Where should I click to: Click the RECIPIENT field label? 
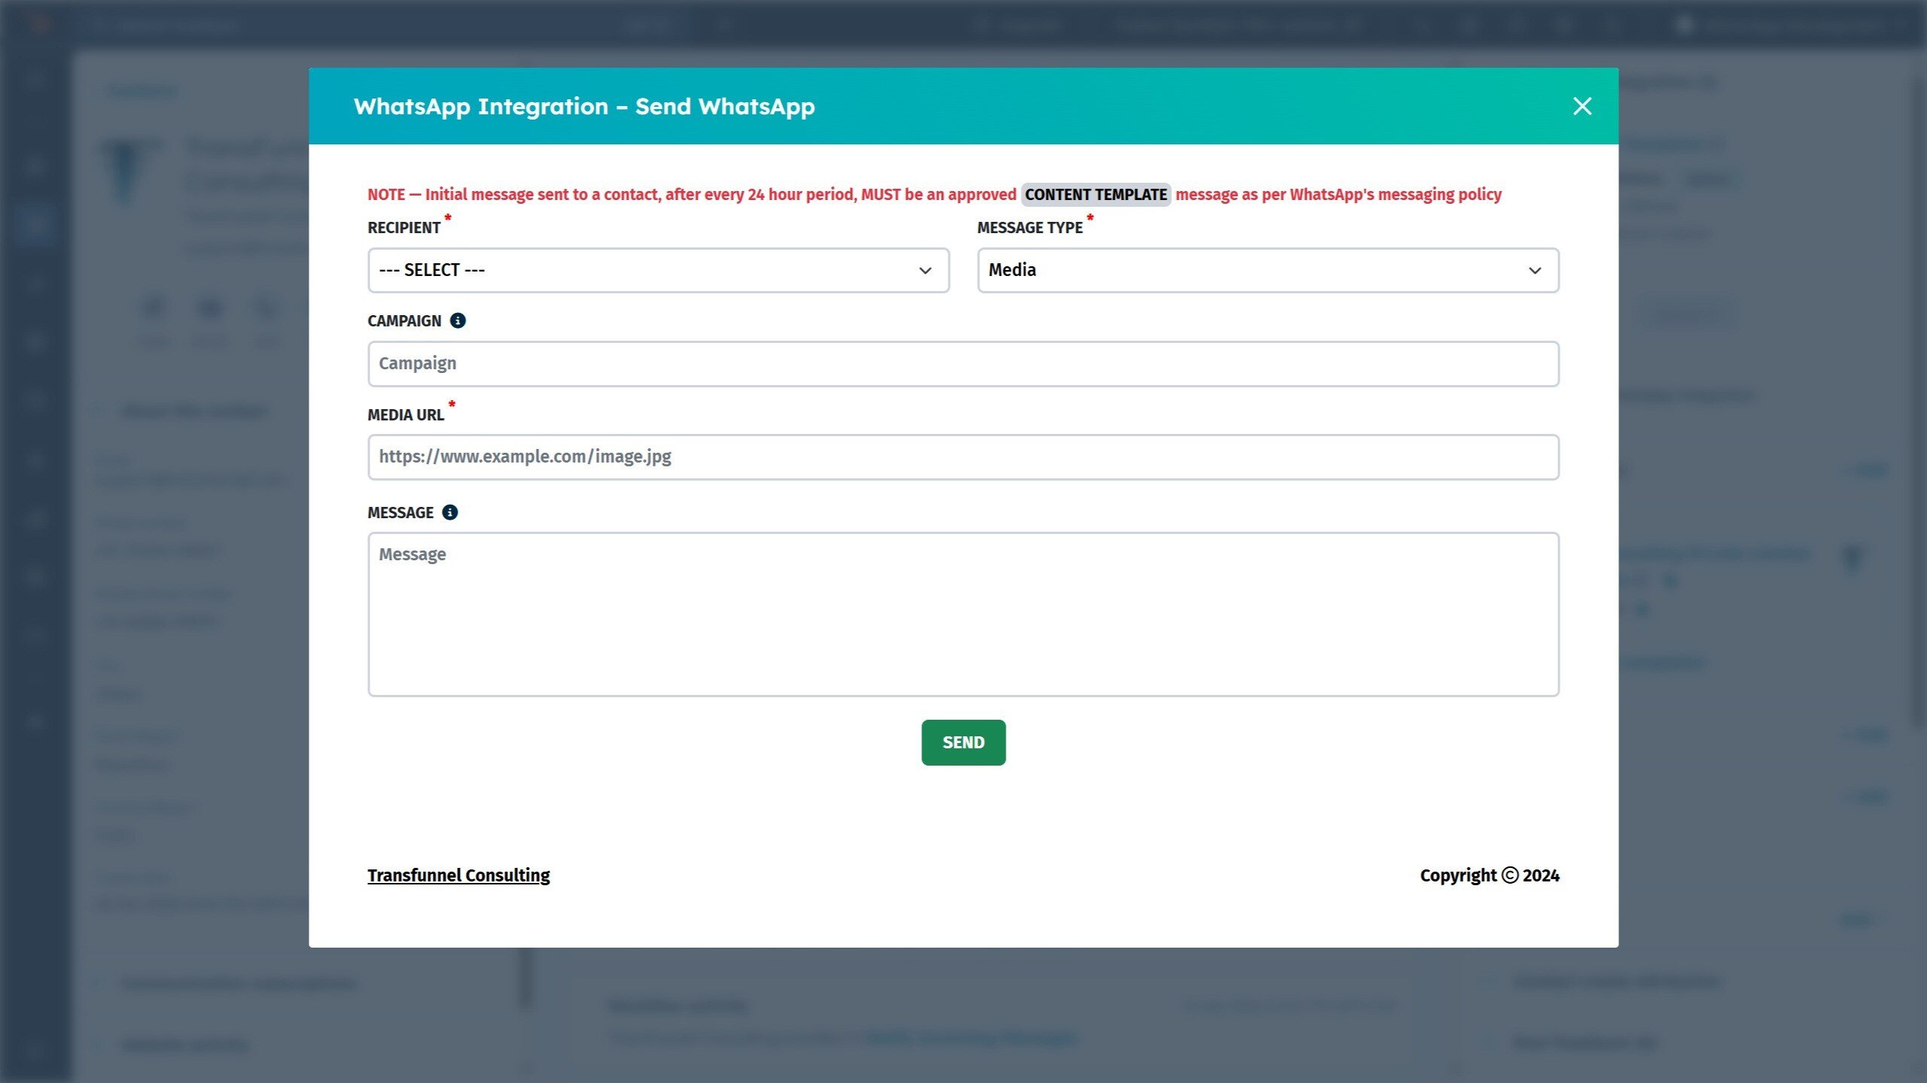403,228
